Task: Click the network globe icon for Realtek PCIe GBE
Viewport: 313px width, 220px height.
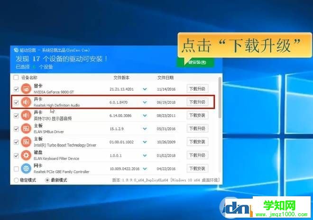Action: 26,169
